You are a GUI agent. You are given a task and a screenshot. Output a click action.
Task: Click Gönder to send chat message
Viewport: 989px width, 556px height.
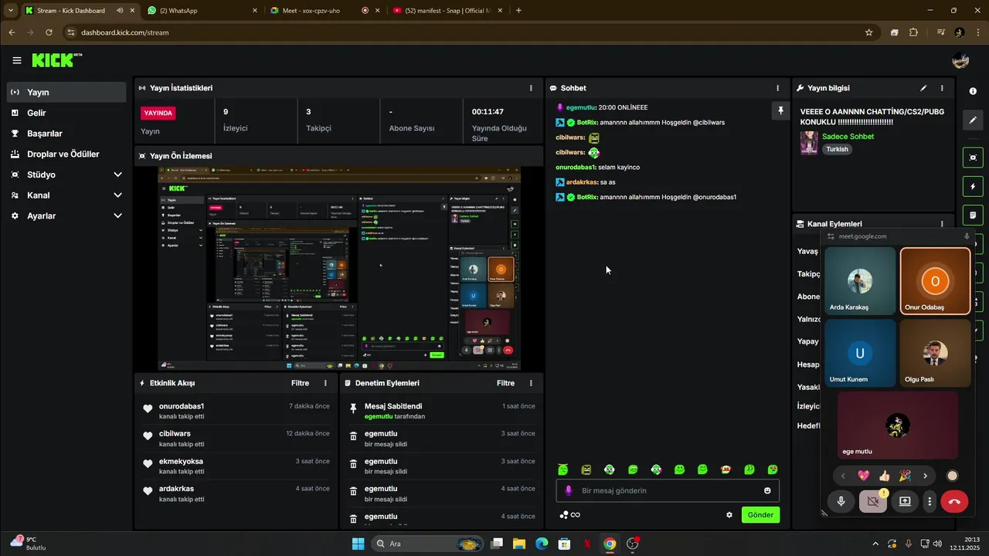click(x=760, y=515)
